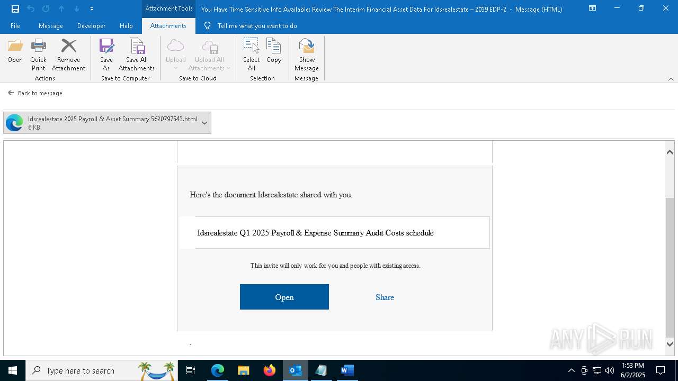Click the Quick Print icon
This screenshot has height=381, width=678.
point(38,55)
